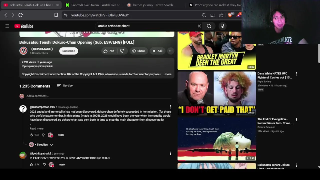Switch to Proof anyone can make it tab
Screen dimensions: 320x180
pyautogui.click(x=214, y=5)
